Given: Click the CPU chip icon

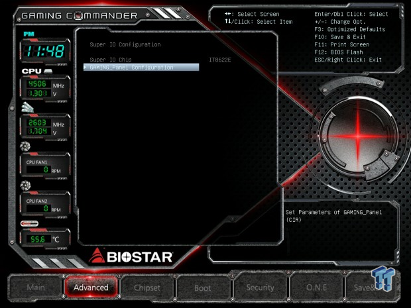Looking at the screenshot, I should pos(48,71).
